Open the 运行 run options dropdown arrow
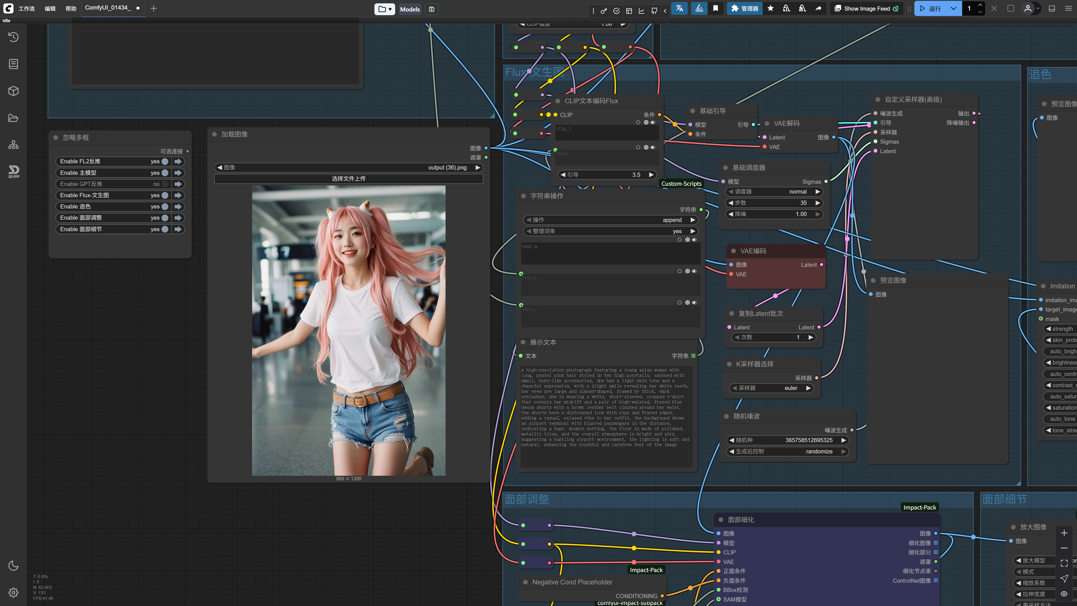Viewport: 1077px width, 606px height. pos(953,8)
